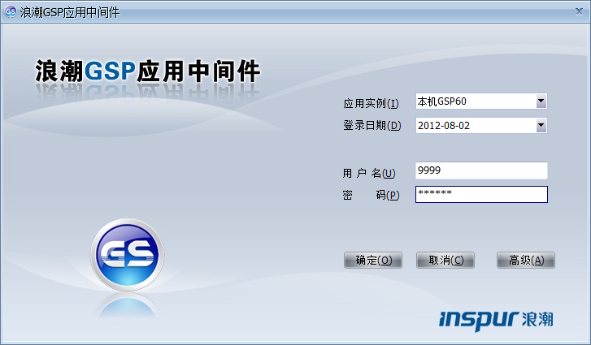The width and height of the screenshot is (591, 345).
Task: Open the 应用实例 dropdown arrow
Action: pyautogui.click(x=541, y=101)
